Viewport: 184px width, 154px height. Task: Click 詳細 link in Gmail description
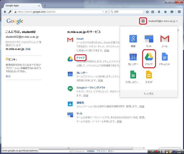[107, 50]
